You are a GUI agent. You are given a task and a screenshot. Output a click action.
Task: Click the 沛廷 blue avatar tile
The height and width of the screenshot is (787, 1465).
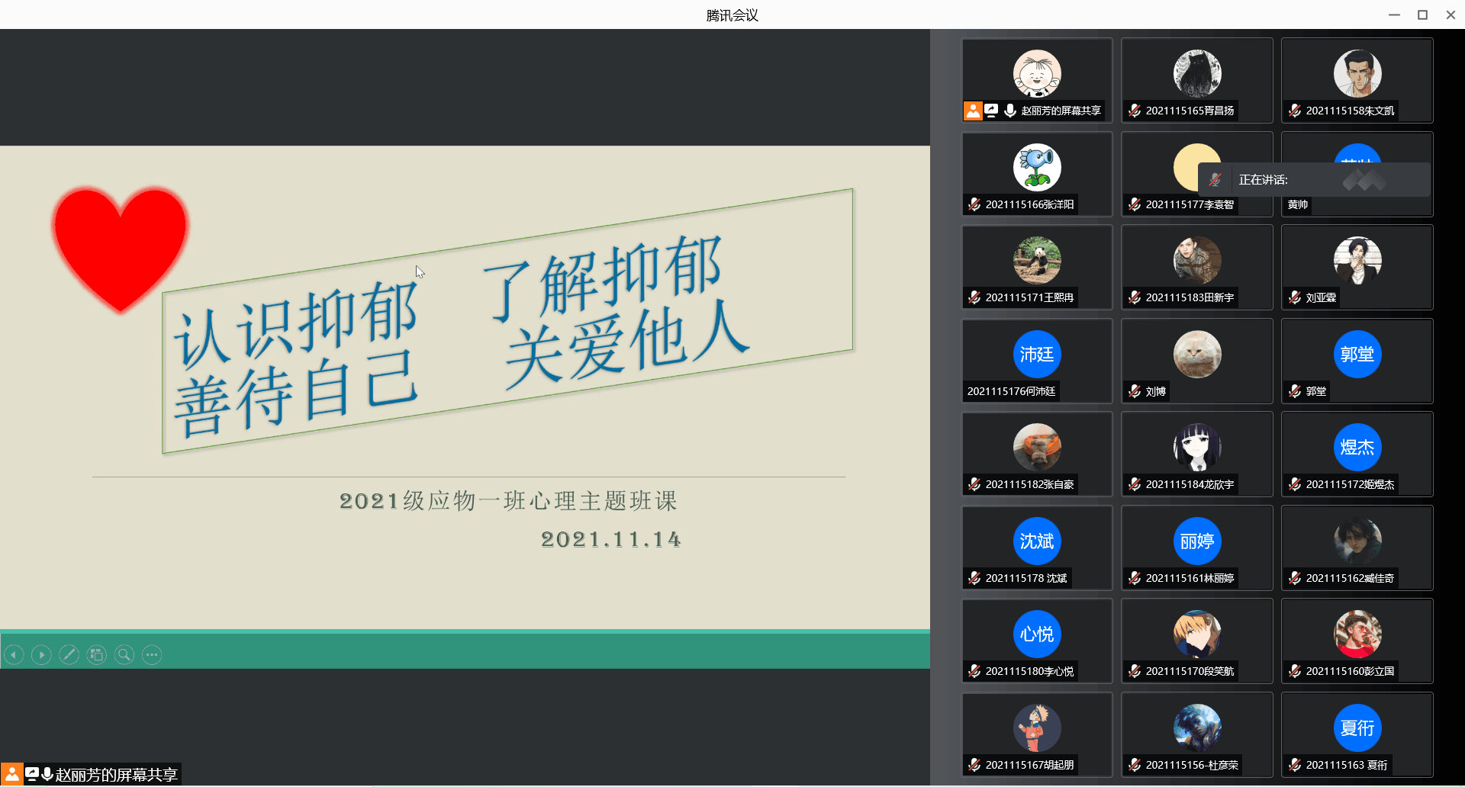click(x=1036, y=354)
